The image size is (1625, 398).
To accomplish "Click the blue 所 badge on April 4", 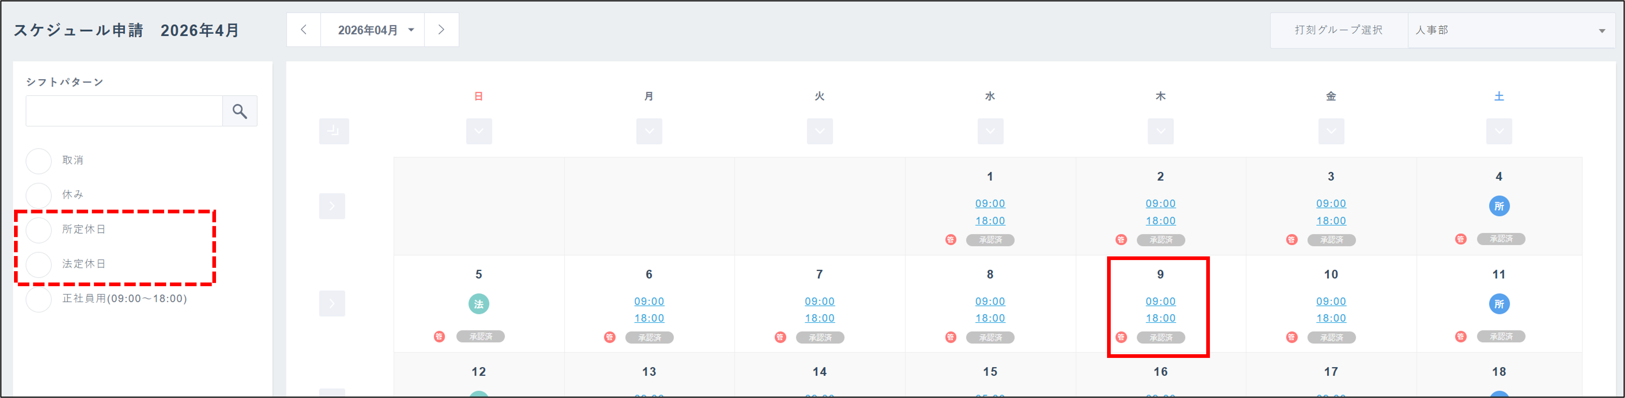I will click(x=1499, y=206).
